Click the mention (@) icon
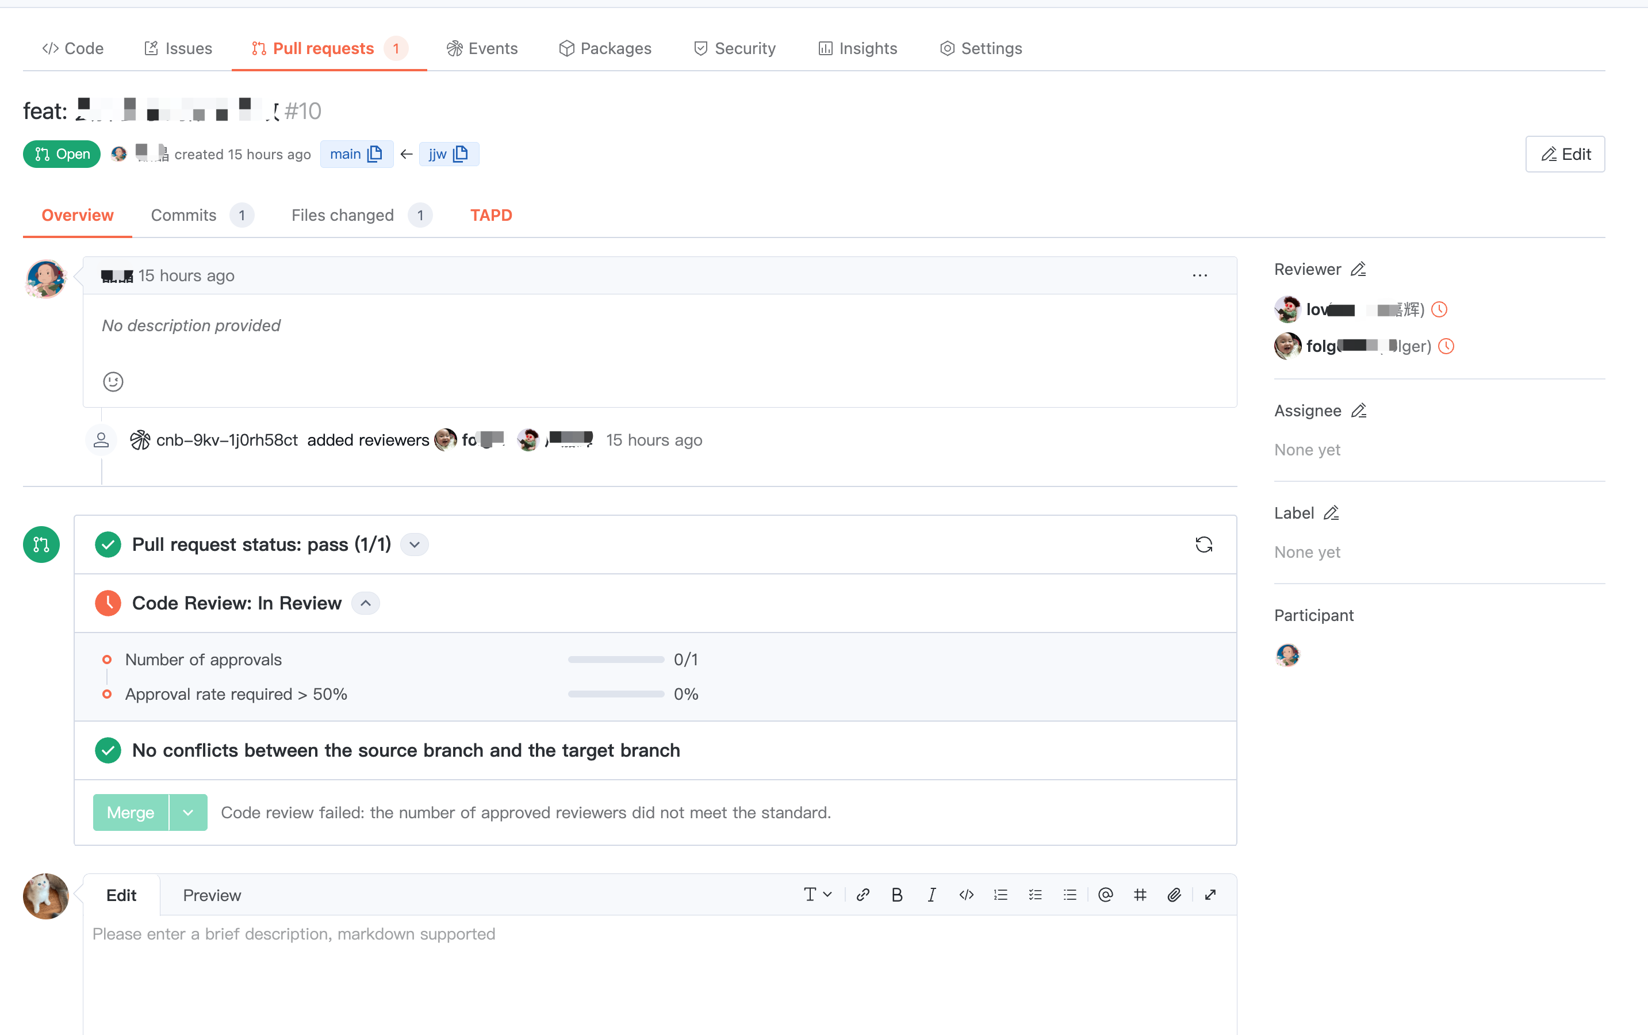This screenshot has height=1035, width=1648. (x=1105, y=895)
